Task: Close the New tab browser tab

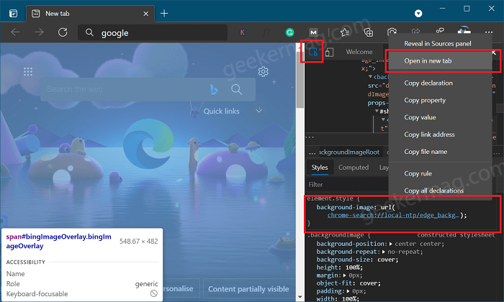Action: pos(145,14)
